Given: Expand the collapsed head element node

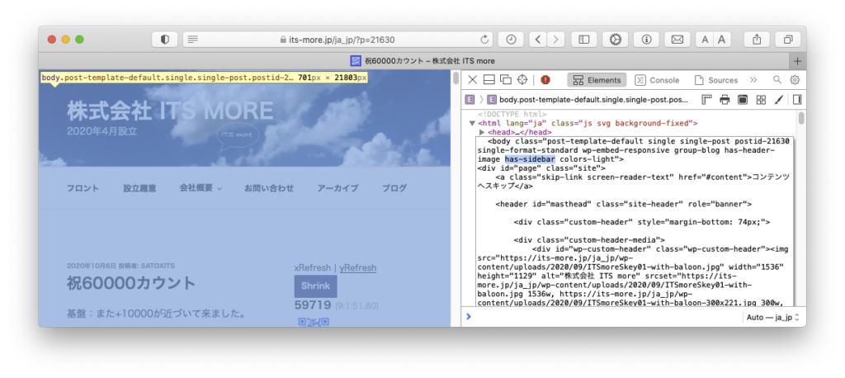Looking at the screenshot, I should click(482, 132).
